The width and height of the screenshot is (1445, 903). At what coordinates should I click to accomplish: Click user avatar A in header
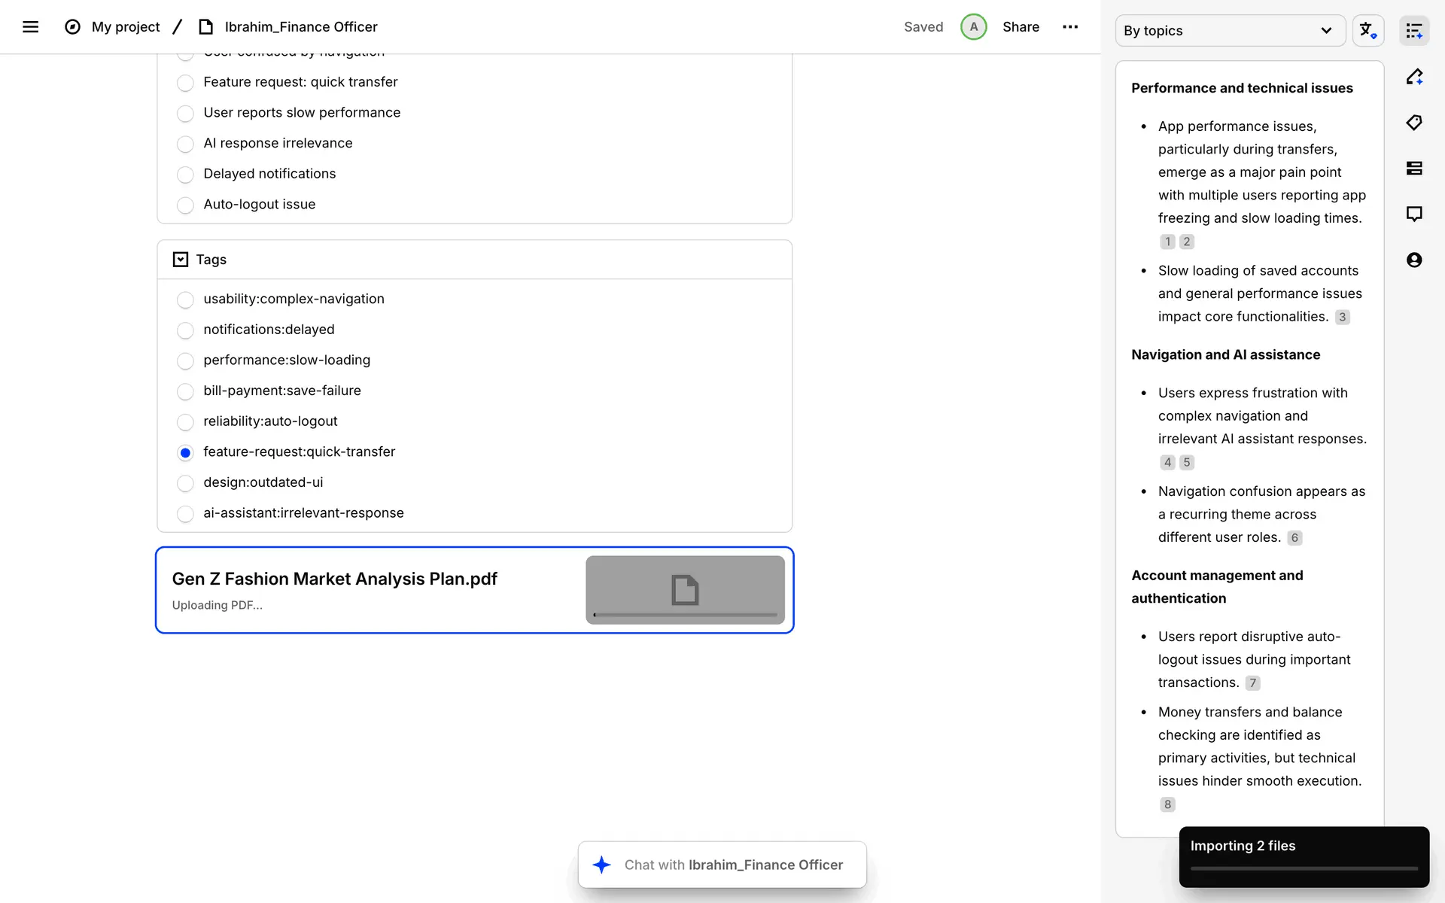[973, 27]
